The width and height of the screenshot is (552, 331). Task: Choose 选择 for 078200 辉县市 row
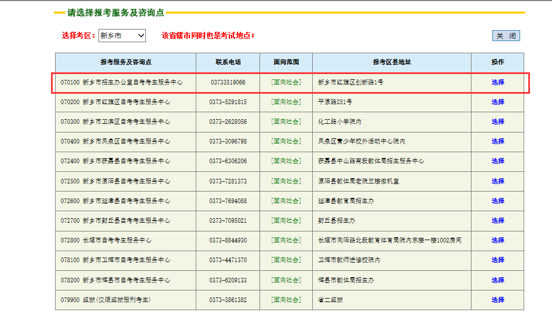point(498,280)
